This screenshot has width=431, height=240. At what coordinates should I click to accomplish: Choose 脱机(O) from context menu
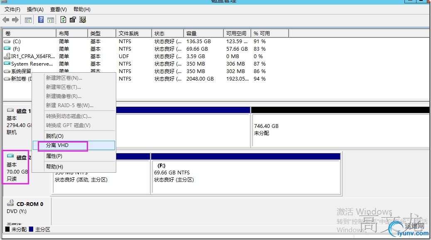tap(74, 136)
